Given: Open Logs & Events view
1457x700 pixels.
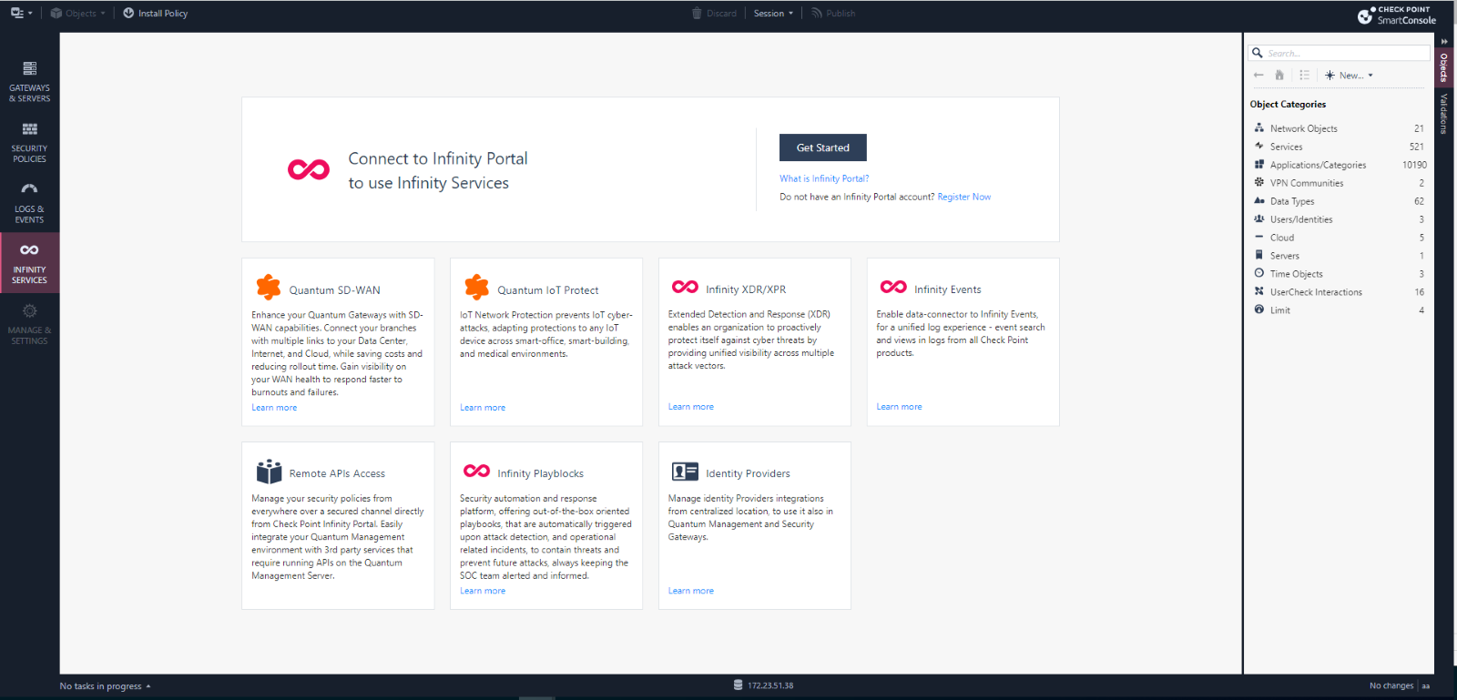Looking at the screenshot, I should [x=29, y=203].
